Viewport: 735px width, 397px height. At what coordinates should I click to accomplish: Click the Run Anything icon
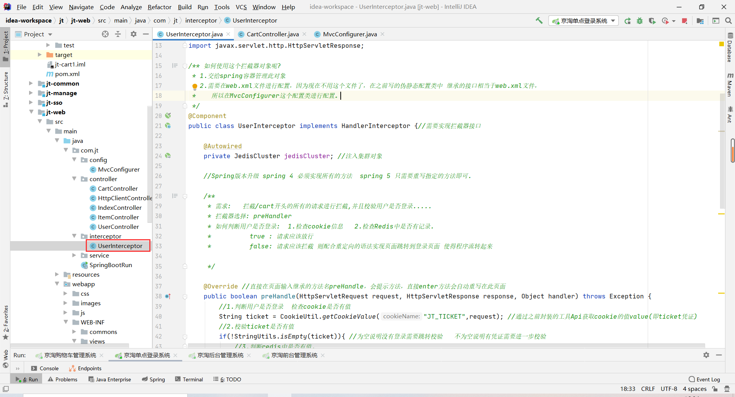tap(716, 21)
